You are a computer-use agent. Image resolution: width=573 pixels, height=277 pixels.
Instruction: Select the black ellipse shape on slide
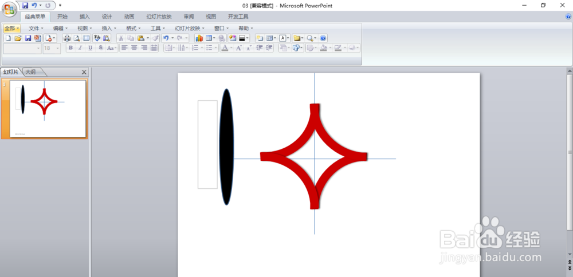pos(226,147)
